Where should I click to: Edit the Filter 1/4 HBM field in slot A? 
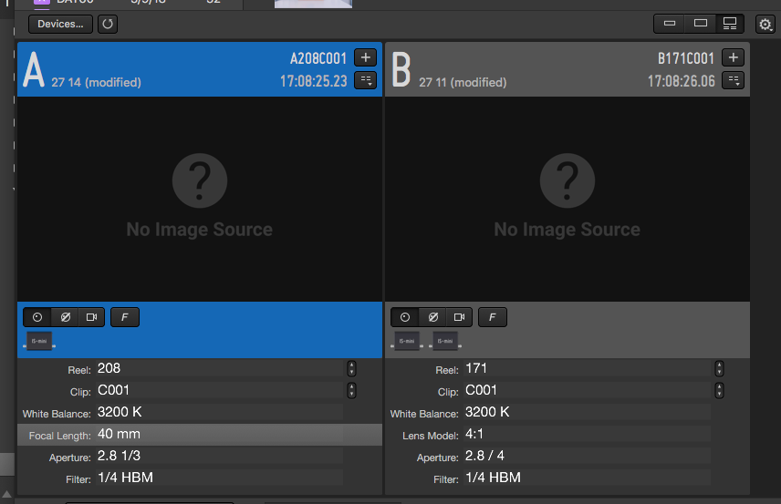tap(219, 478)
